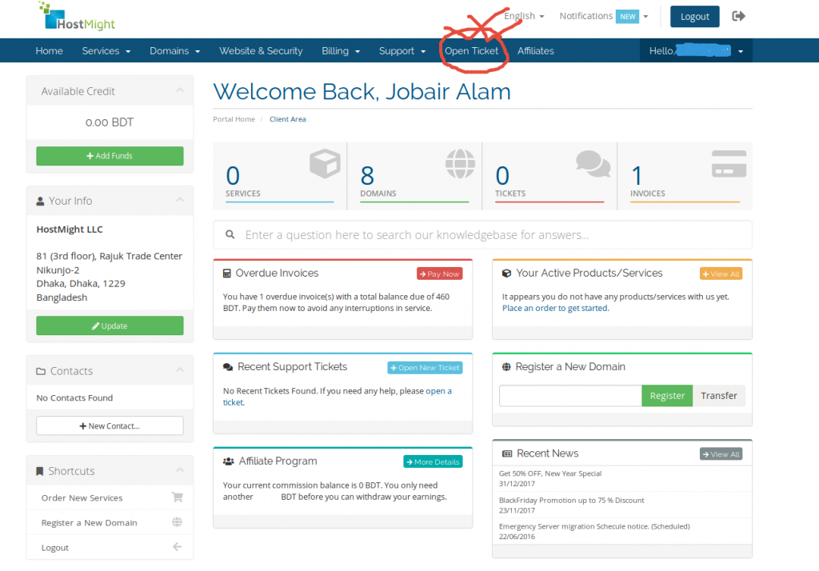The height and width of the screenshot is (571, 819).
Task: Open Order New Services shortcut
Action: 110,497
